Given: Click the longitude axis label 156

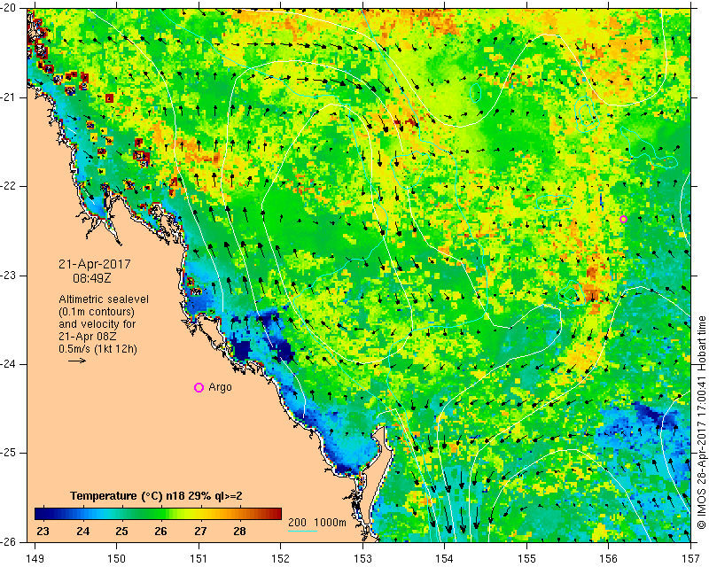Looking at the screenshot, I should [609, 560].
